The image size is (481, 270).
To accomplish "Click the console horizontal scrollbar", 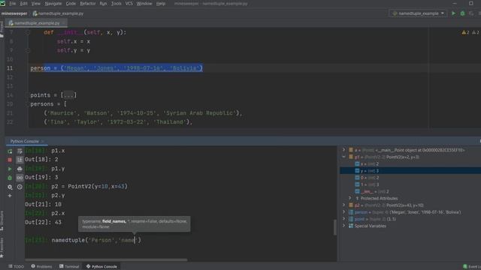I will [x=106, y=260].
